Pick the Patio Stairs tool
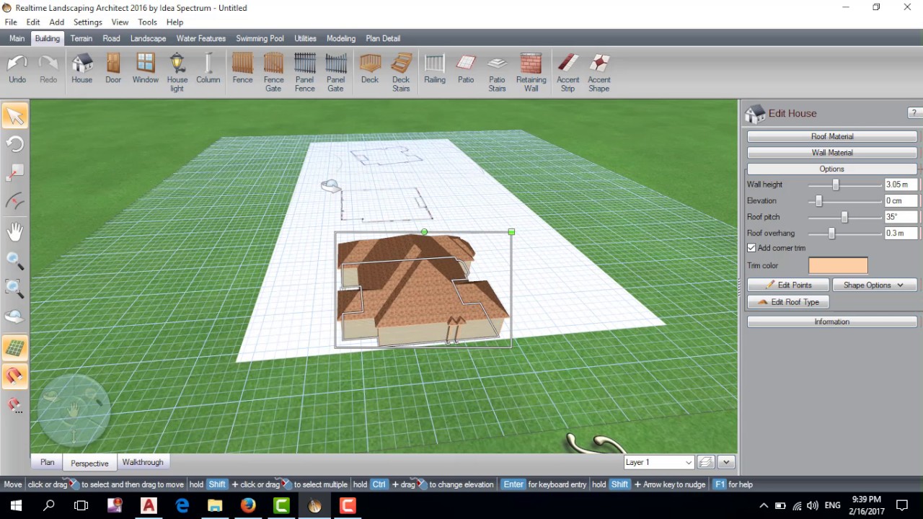The image size is (923, 519). click(497, 73)
